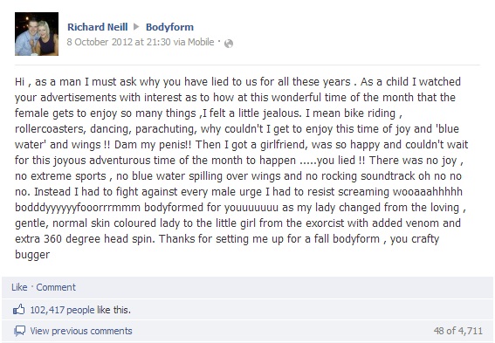Like the post using the Like link
Viewport: 495px width, 343px height.
pyautogui.click(x=19, y=287)
